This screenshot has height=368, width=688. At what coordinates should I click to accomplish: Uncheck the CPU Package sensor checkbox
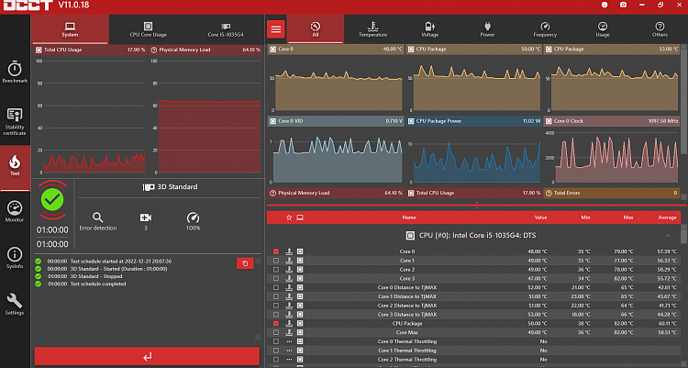[x=276, y=324]
